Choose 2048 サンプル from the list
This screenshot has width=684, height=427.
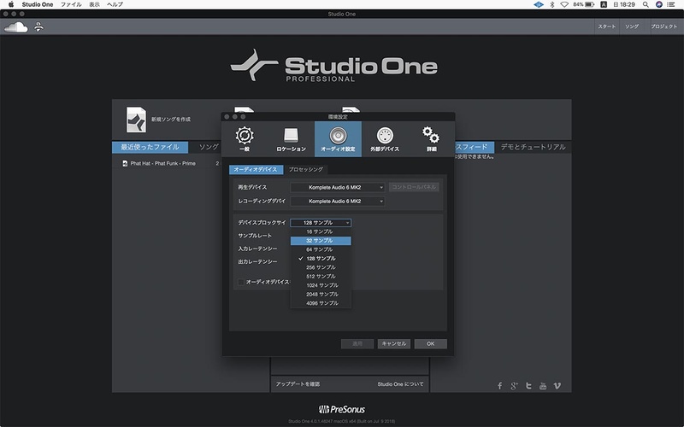tap(321, 294)
